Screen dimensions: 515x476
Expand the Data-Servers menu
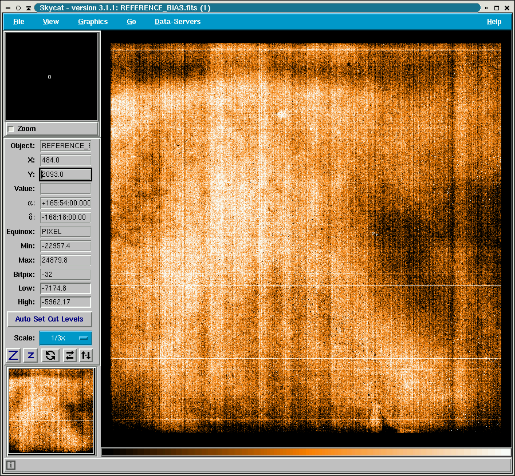(x=178, y=22)
